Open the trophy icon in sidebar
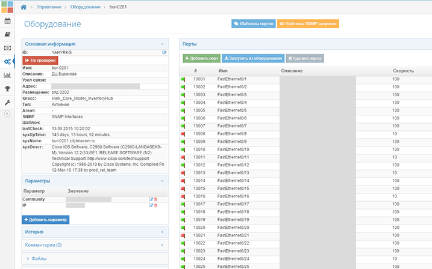Viewport: 432px width, 269px height. (7, 89)
